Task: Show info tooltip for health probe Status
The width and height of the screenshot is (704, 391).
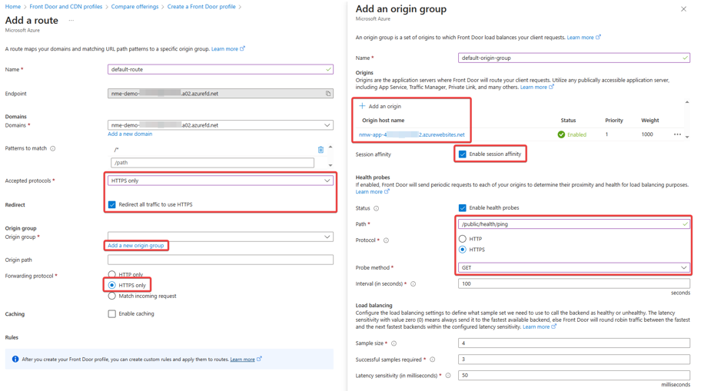Action: coord(377,208)
